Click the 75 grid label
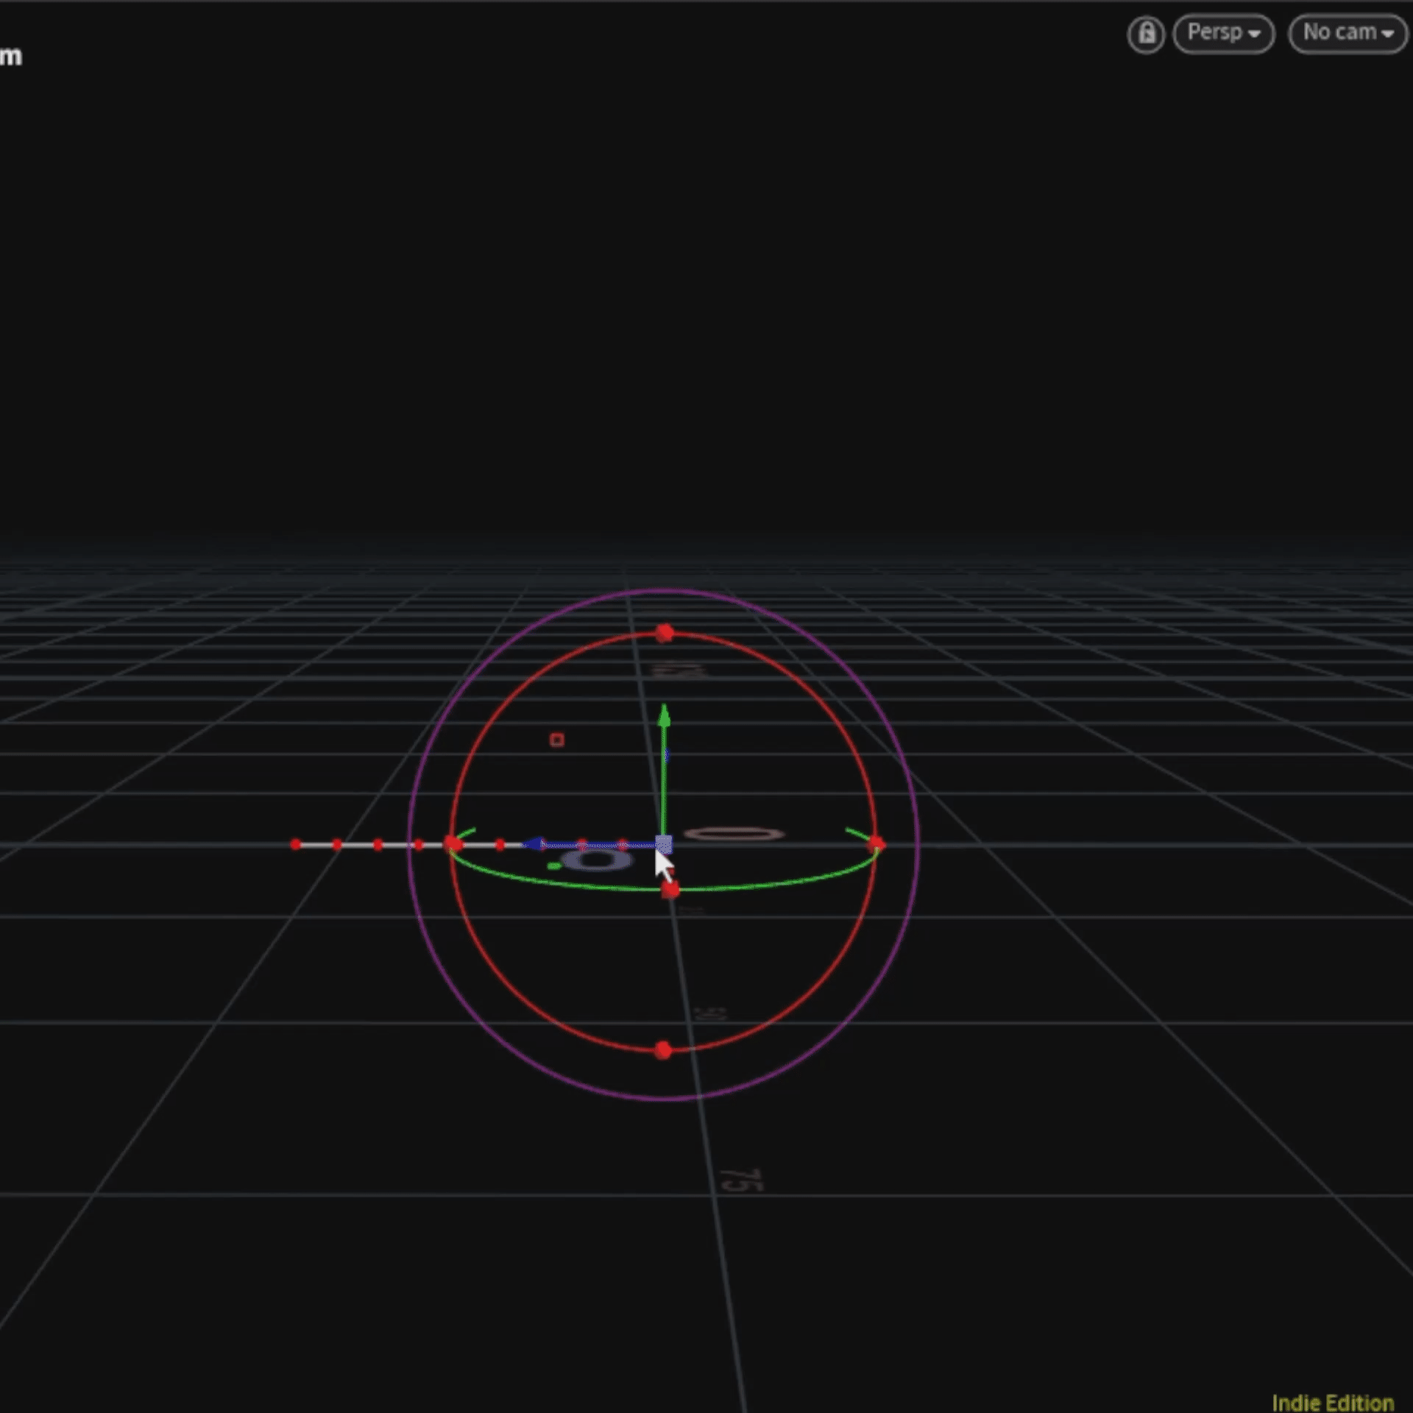The height and width of the screenshot is (1413, 1413). click(x=740, y=1180)
